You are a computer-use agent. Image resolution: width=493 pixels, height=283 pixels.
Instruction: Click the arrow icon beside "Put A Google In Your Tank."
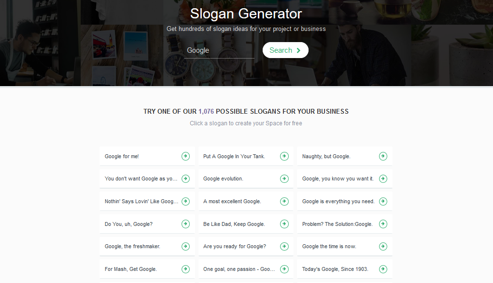[284, 156]
